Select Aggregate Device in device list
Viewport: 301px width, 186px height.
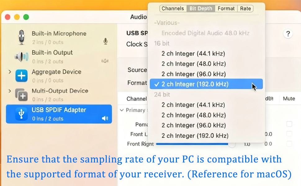[59, 76]
